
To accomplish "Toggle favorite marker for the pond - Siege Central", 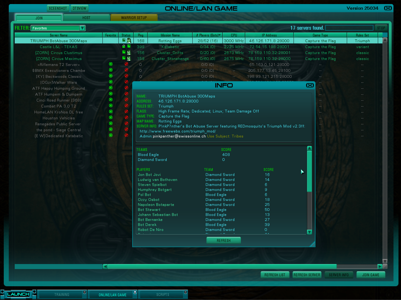I will coord(111,129).
